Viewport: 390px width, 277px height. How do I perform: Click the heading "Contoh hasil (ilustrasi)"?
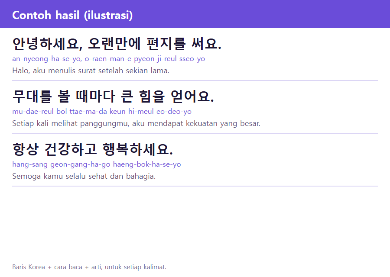point(72,15)
